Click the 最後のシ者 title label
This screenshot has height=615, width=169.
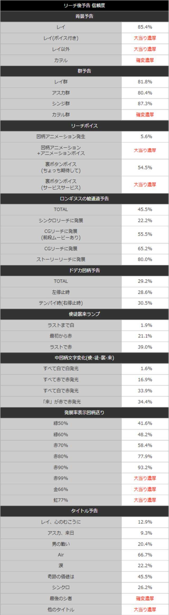pos(61,599)
